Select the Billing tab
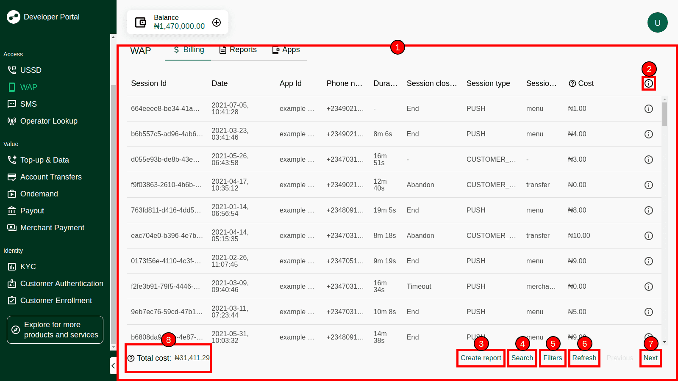 click(x=189, y=50)
